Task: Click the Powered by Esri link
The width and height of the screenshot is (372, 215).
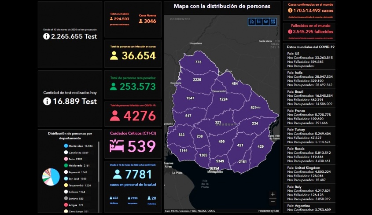Action: pos(268,211)
